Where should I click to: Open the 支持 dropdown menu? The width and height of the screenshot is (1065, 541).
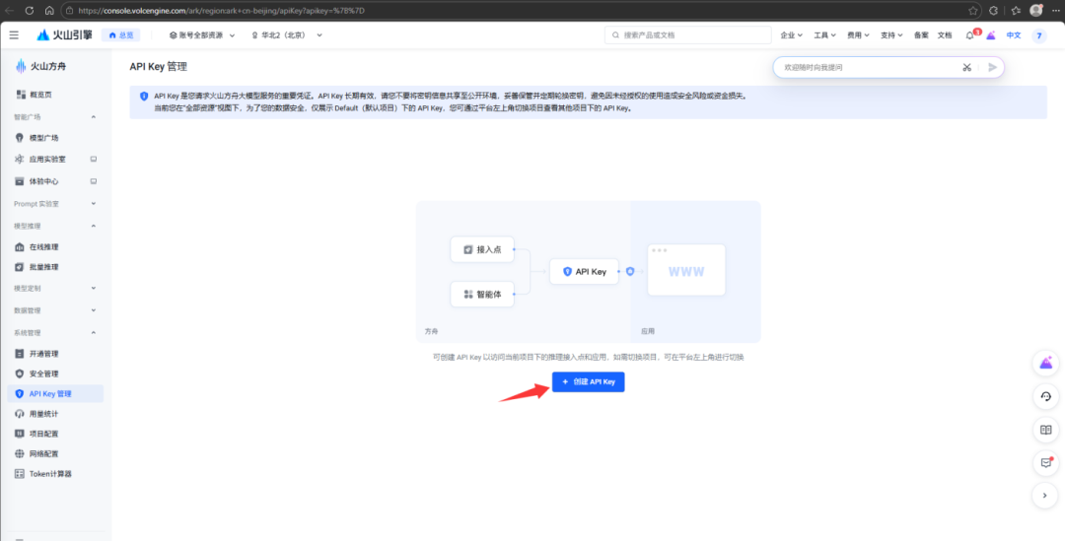[x=891, y=35]
